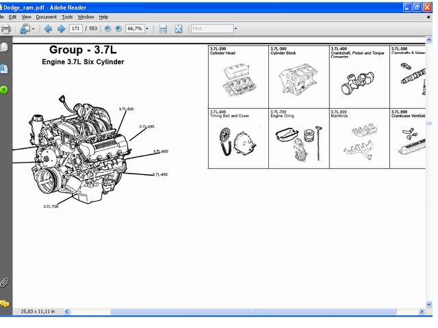This screenshot has width=438, height=328.
Task: Open the Document menu
Action: [x=47, y=17]
